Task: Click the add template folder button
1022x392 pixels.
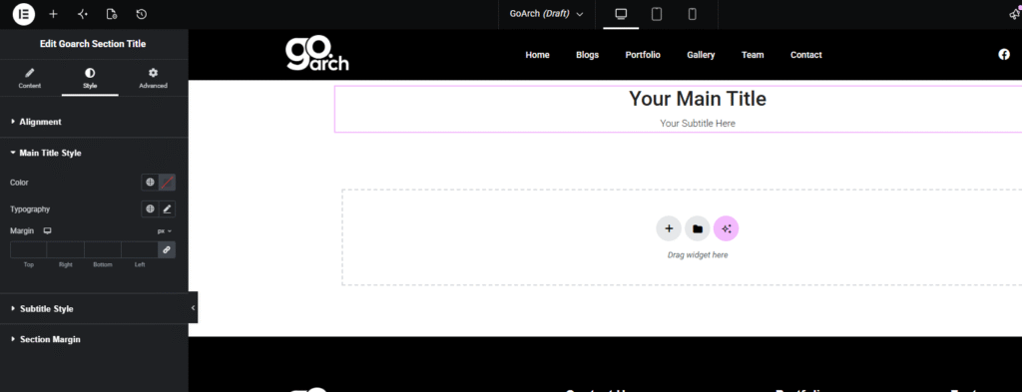Action: (x=697, y=228)
